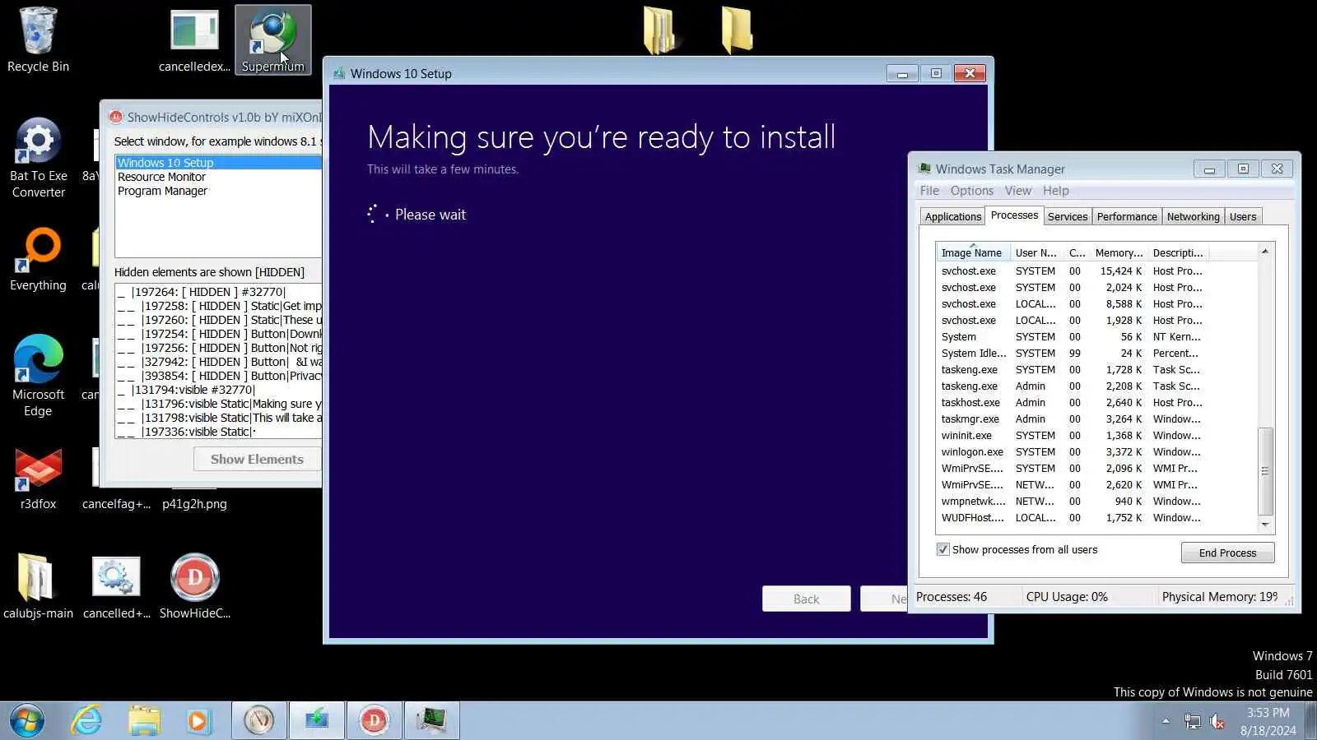This screenshot has height=740, width=1317.
Task: Click Back in Windows 10 Setup
Action: coord(807,599)
